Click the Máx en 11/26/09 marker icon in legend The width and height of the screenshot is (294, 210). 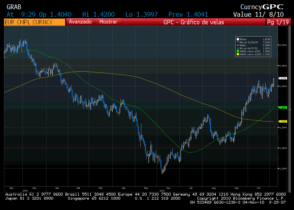[238, 42]
